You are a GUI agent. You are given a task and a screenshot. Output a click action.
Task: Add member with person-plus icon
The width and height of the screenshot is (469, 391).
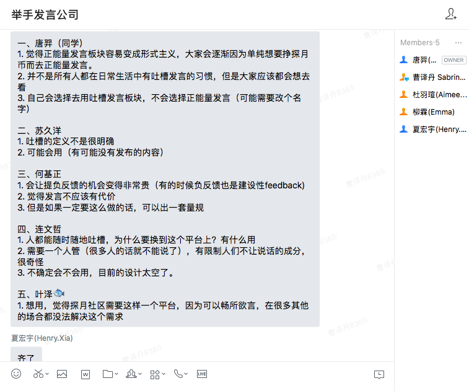[451, 14]
